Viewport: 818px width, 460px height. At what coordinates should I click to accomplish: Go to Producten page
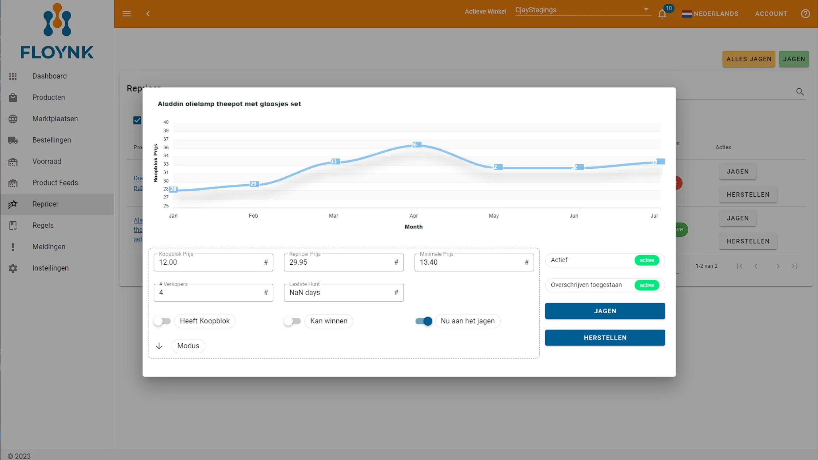pos(57,97)
